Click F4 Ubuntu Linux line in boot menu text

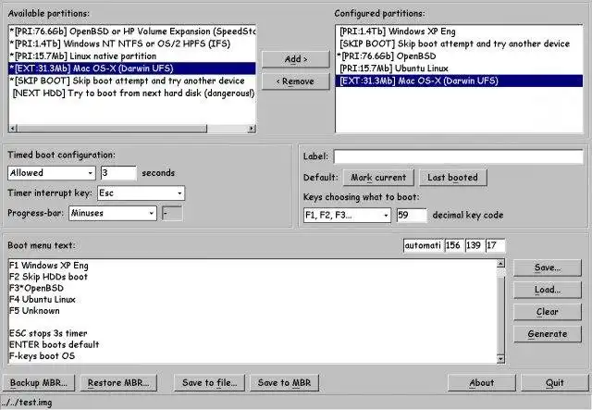coord(43,300)
